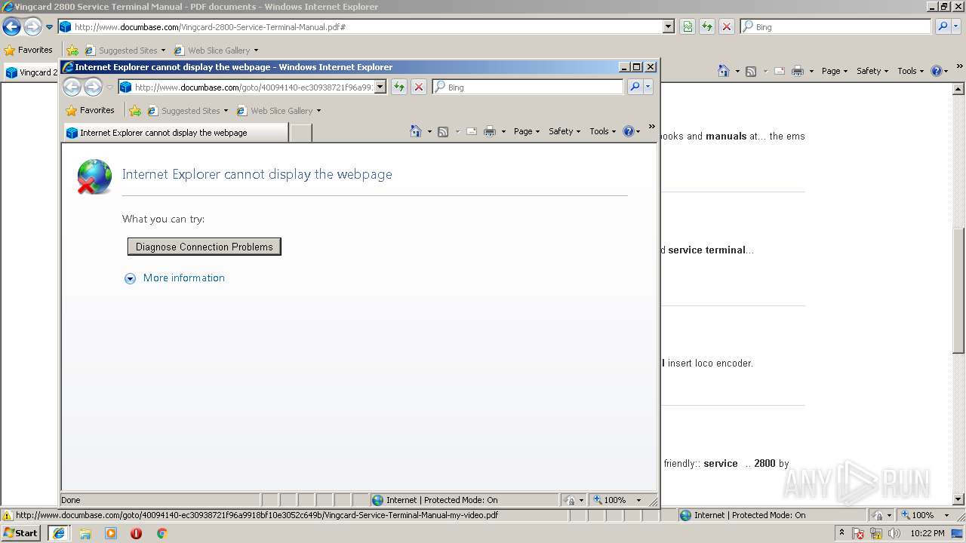Click main window scrollbar down arrow
The height and width of the screenshot is (543, 966).
pos(958,499)
